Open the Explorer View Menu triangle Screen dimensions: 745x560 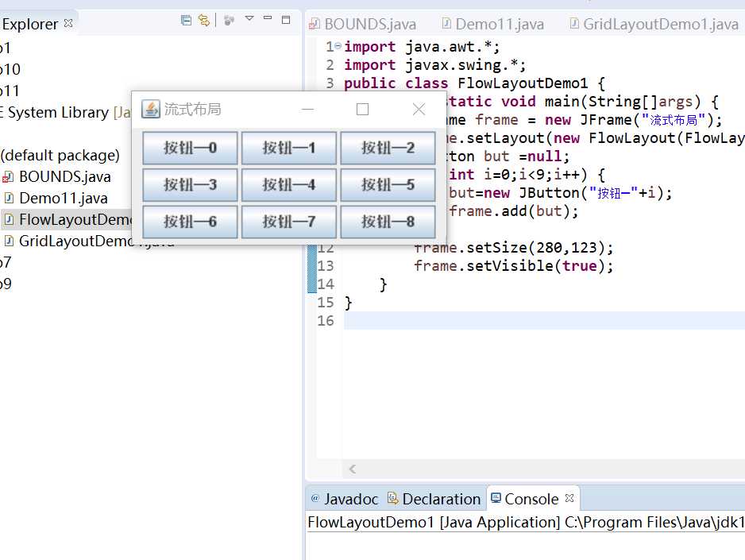pos(249,18)
